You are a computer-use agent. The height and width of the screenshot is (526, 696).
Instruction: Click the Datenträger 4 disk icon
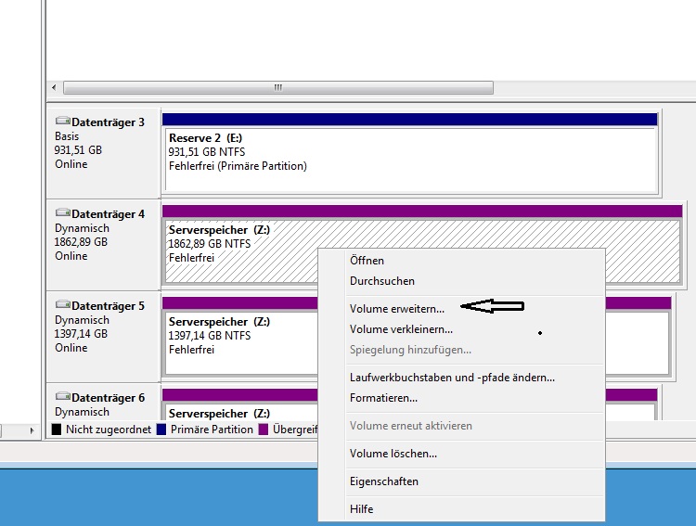[62, 213]
